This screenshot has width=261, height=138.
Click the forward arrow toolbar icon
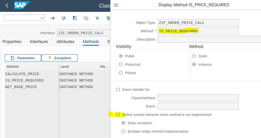pyautogui.click(x=53, y=18)
